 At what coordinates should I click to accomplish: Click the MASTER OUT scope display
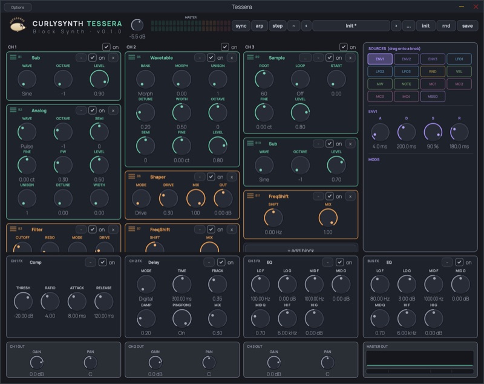[x=420, y=358]
